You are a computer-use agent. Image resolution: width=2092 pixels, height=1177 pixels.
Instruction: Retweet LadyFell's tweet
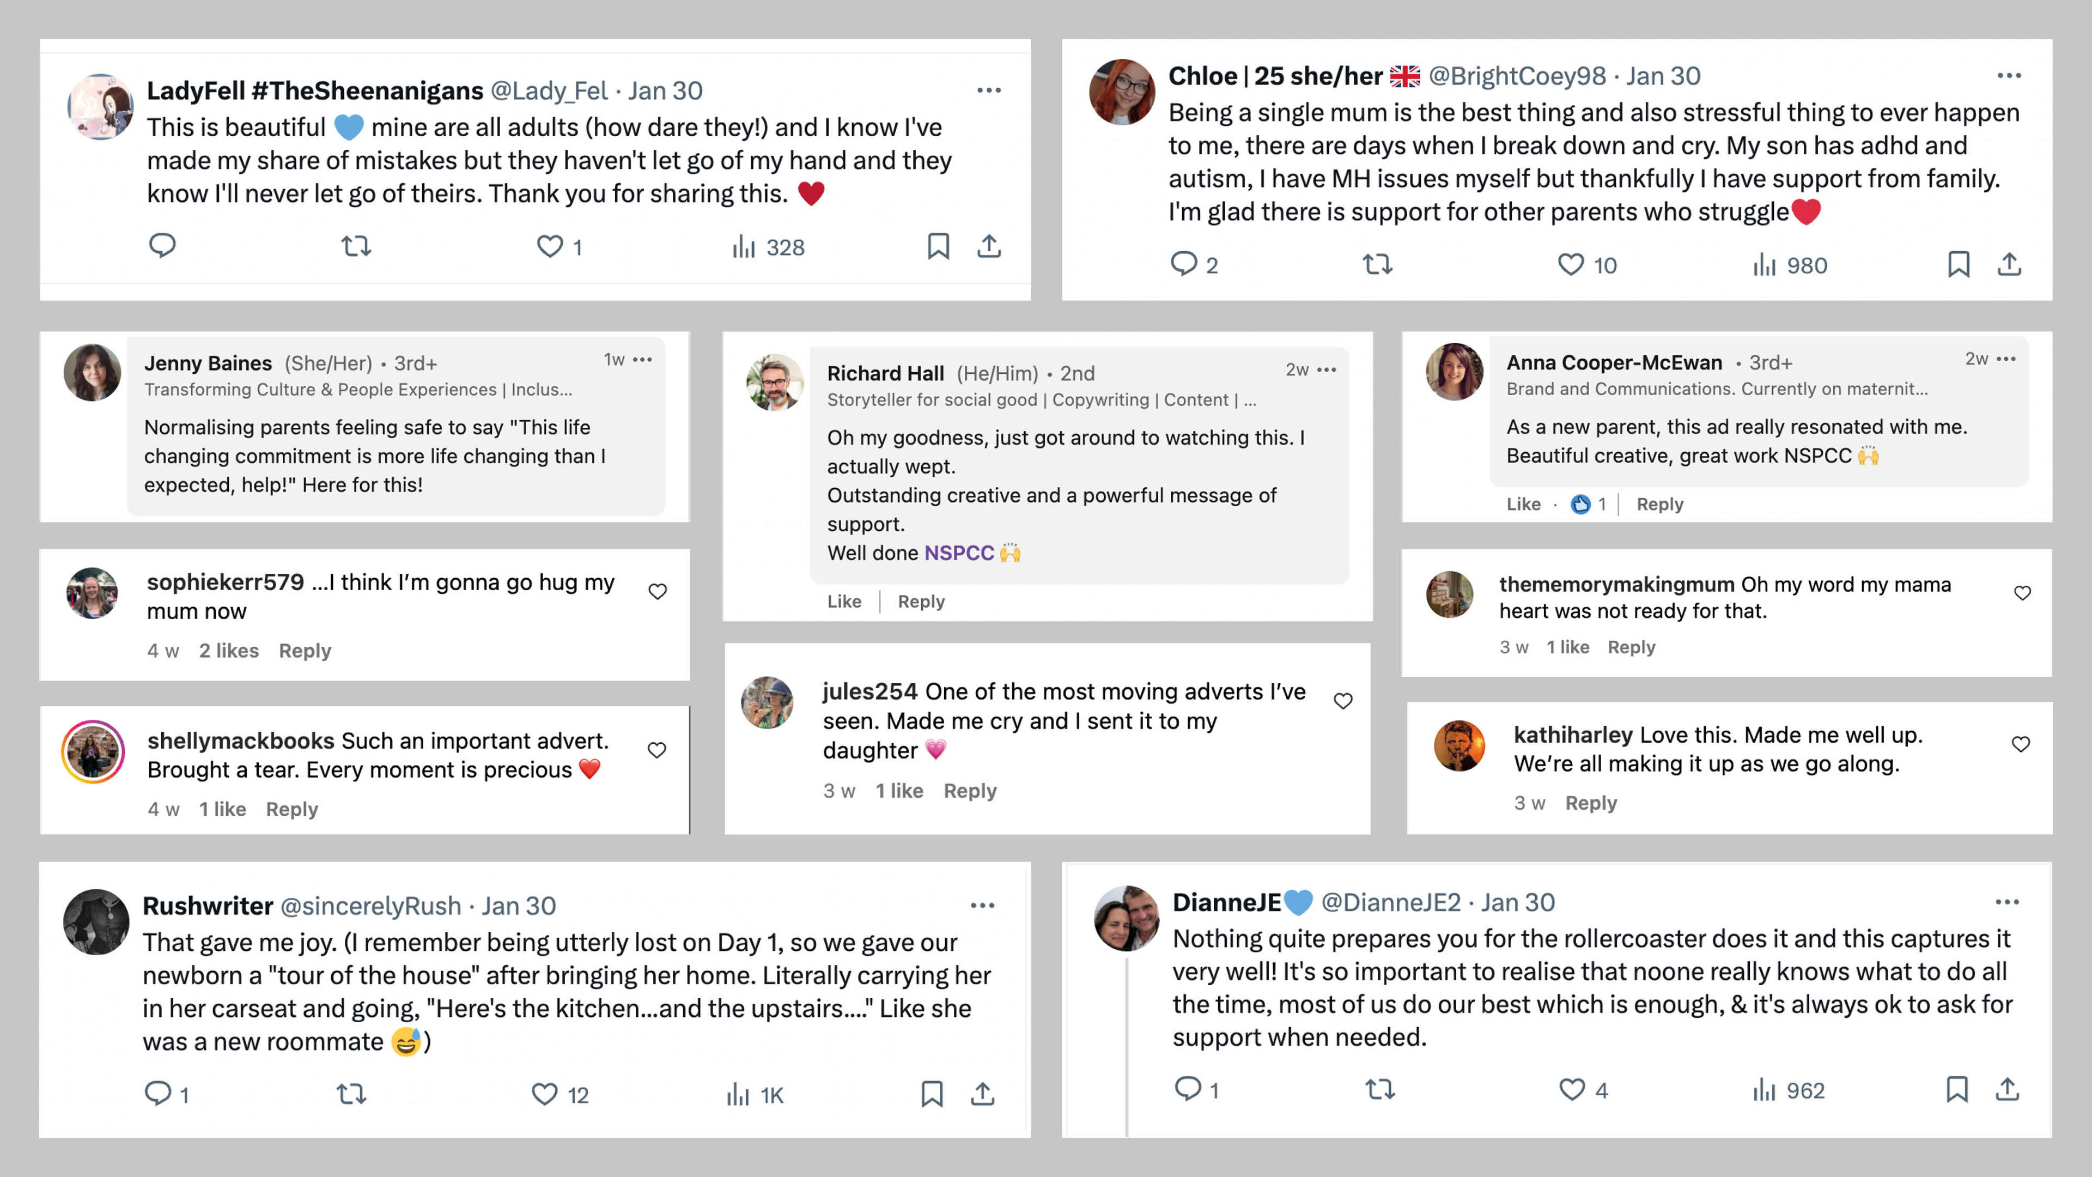(x=356, y=246)
